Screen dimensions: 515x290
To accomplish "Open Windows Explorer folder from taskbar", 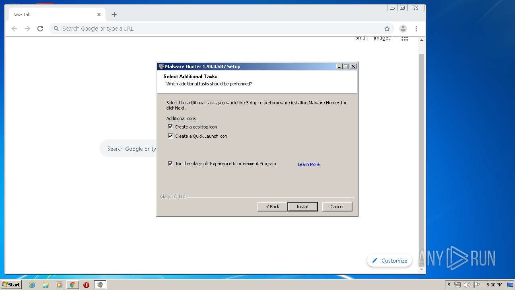I will 45,285.
